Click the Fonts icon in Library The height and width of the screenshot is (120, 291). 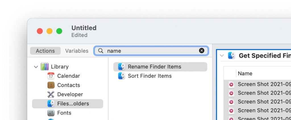51,113
